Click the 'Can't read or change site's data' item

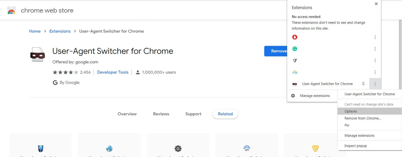(369, 104)
